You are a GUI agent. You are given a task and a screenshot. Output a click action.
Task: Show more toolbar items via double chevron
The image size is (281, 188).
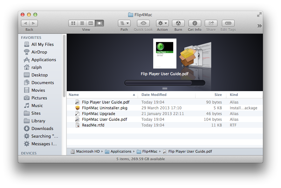pos(259,26)
